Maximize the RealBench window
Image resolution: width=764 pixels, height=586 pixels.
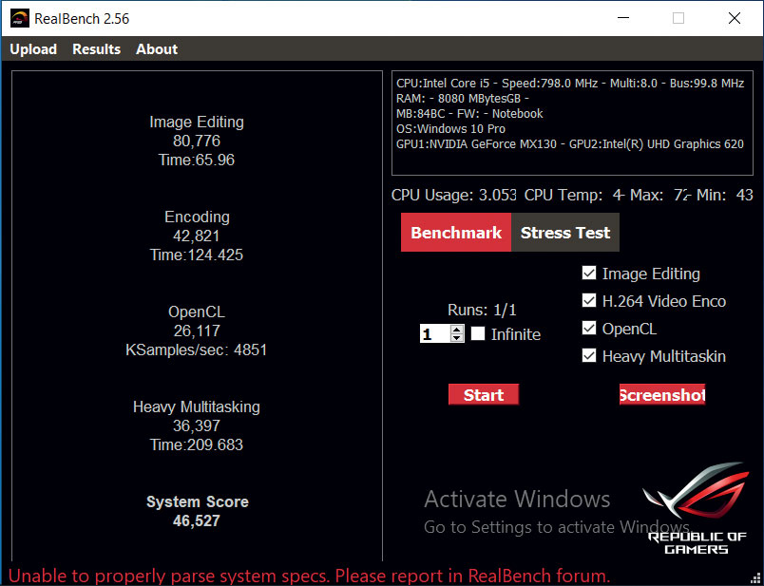(678, 18)
